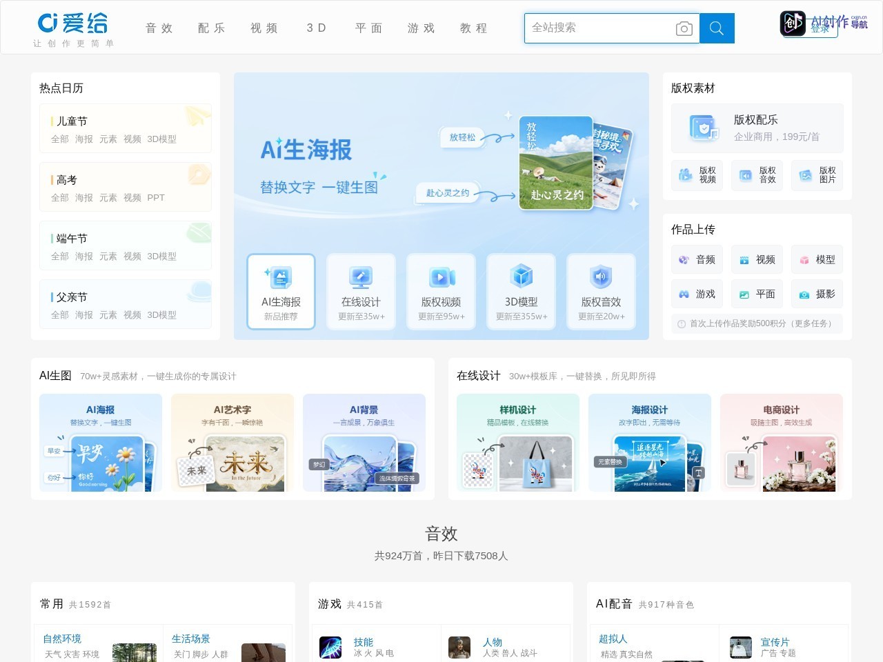Click the camera image-search icon
The width and height of the screenshot is (883, 662).
[x=684, y=28]
